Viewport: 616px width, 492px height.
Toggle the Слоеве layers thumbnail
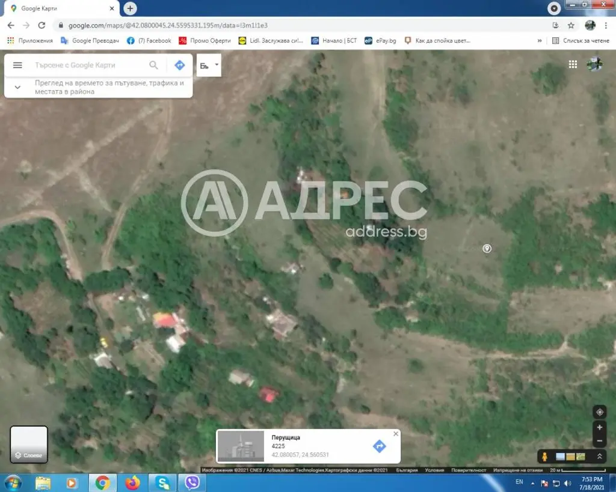[29, 444]
